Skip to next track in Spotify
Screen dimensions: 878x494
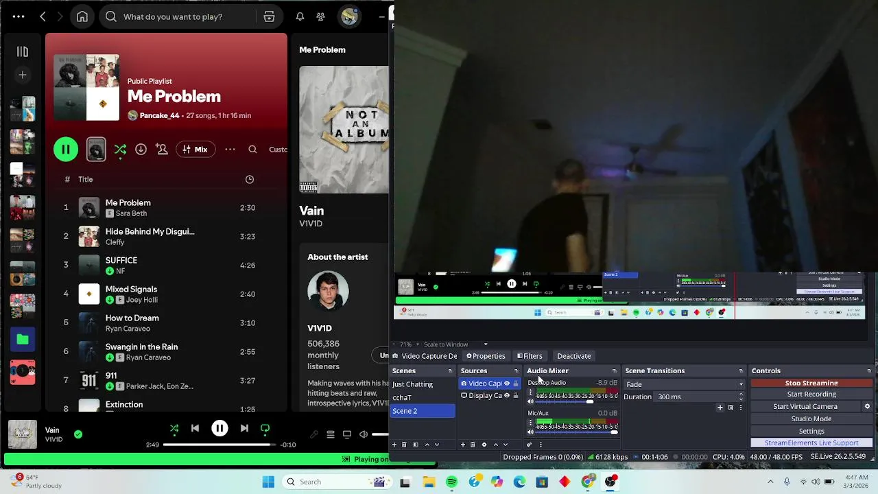(244, 428)
